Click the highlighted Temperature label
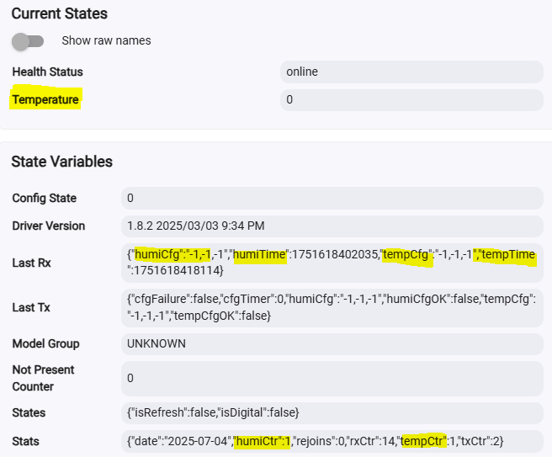The image size is (552, 457). pos(45,99)
